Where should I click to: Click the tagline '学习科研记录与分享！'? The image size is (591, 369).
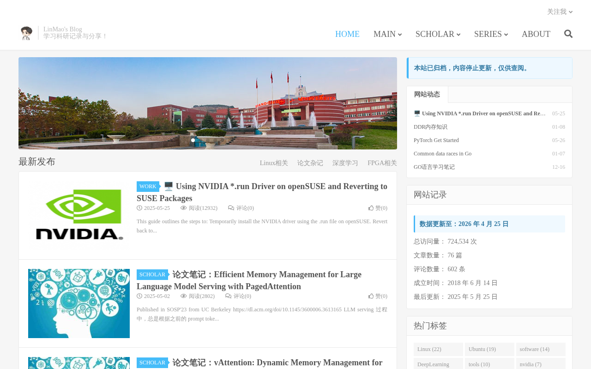76,36
